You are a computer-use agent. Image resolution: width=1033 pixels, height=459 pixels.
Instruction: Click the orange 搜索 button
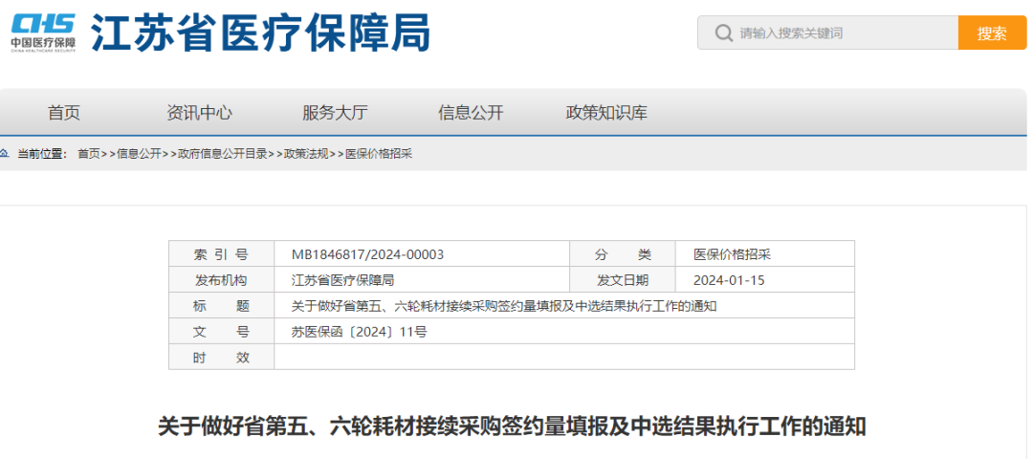992,33
